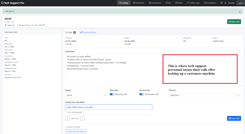Click the help question-mark icon

click(221, 3)
